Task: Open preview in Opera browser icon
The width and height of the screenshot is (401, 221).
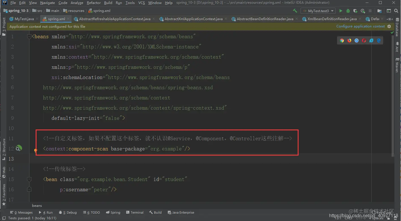Action: pos(364,41)
